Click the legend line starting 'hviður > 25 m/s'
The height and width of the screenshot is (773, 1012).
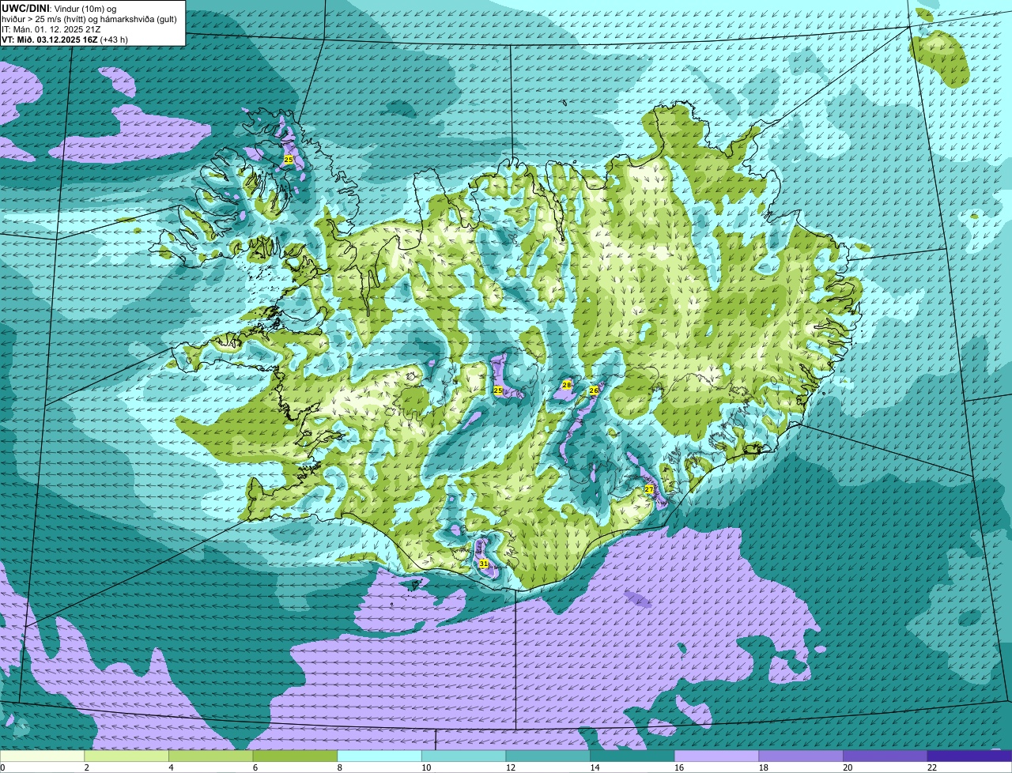coord(89,18)
